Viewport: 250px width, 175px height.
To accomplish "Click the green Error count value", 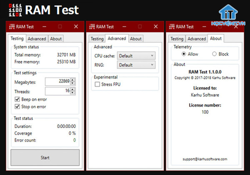I will [x=75, y=140].
